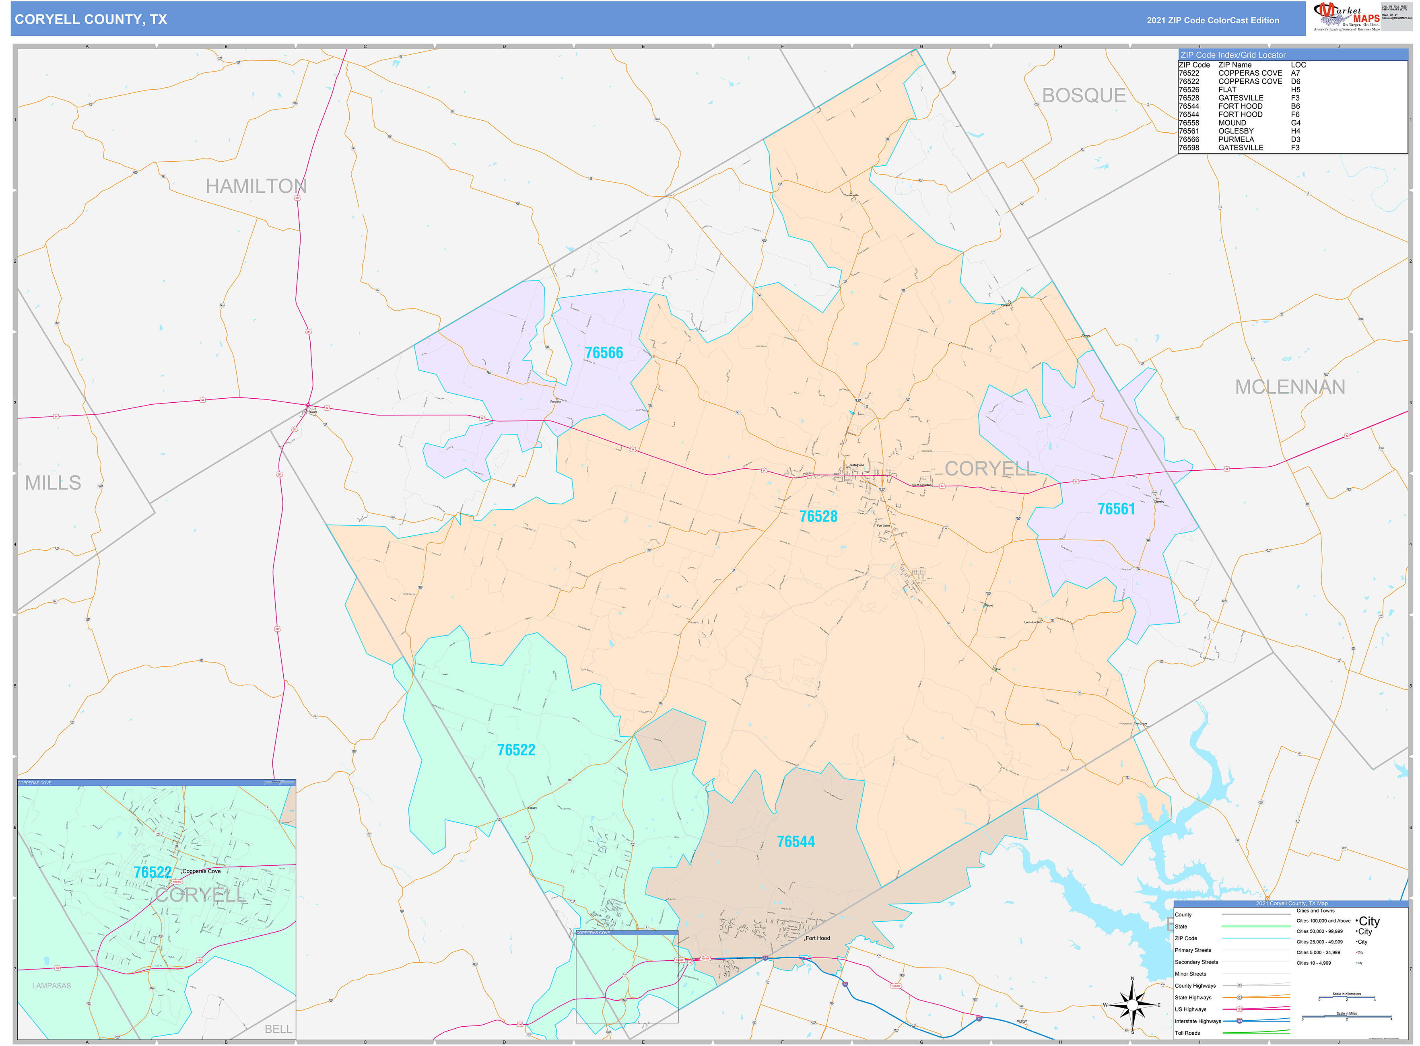Click the LOC column header
Screen dimensions: 1420x1046
(x=1298, y=65)
